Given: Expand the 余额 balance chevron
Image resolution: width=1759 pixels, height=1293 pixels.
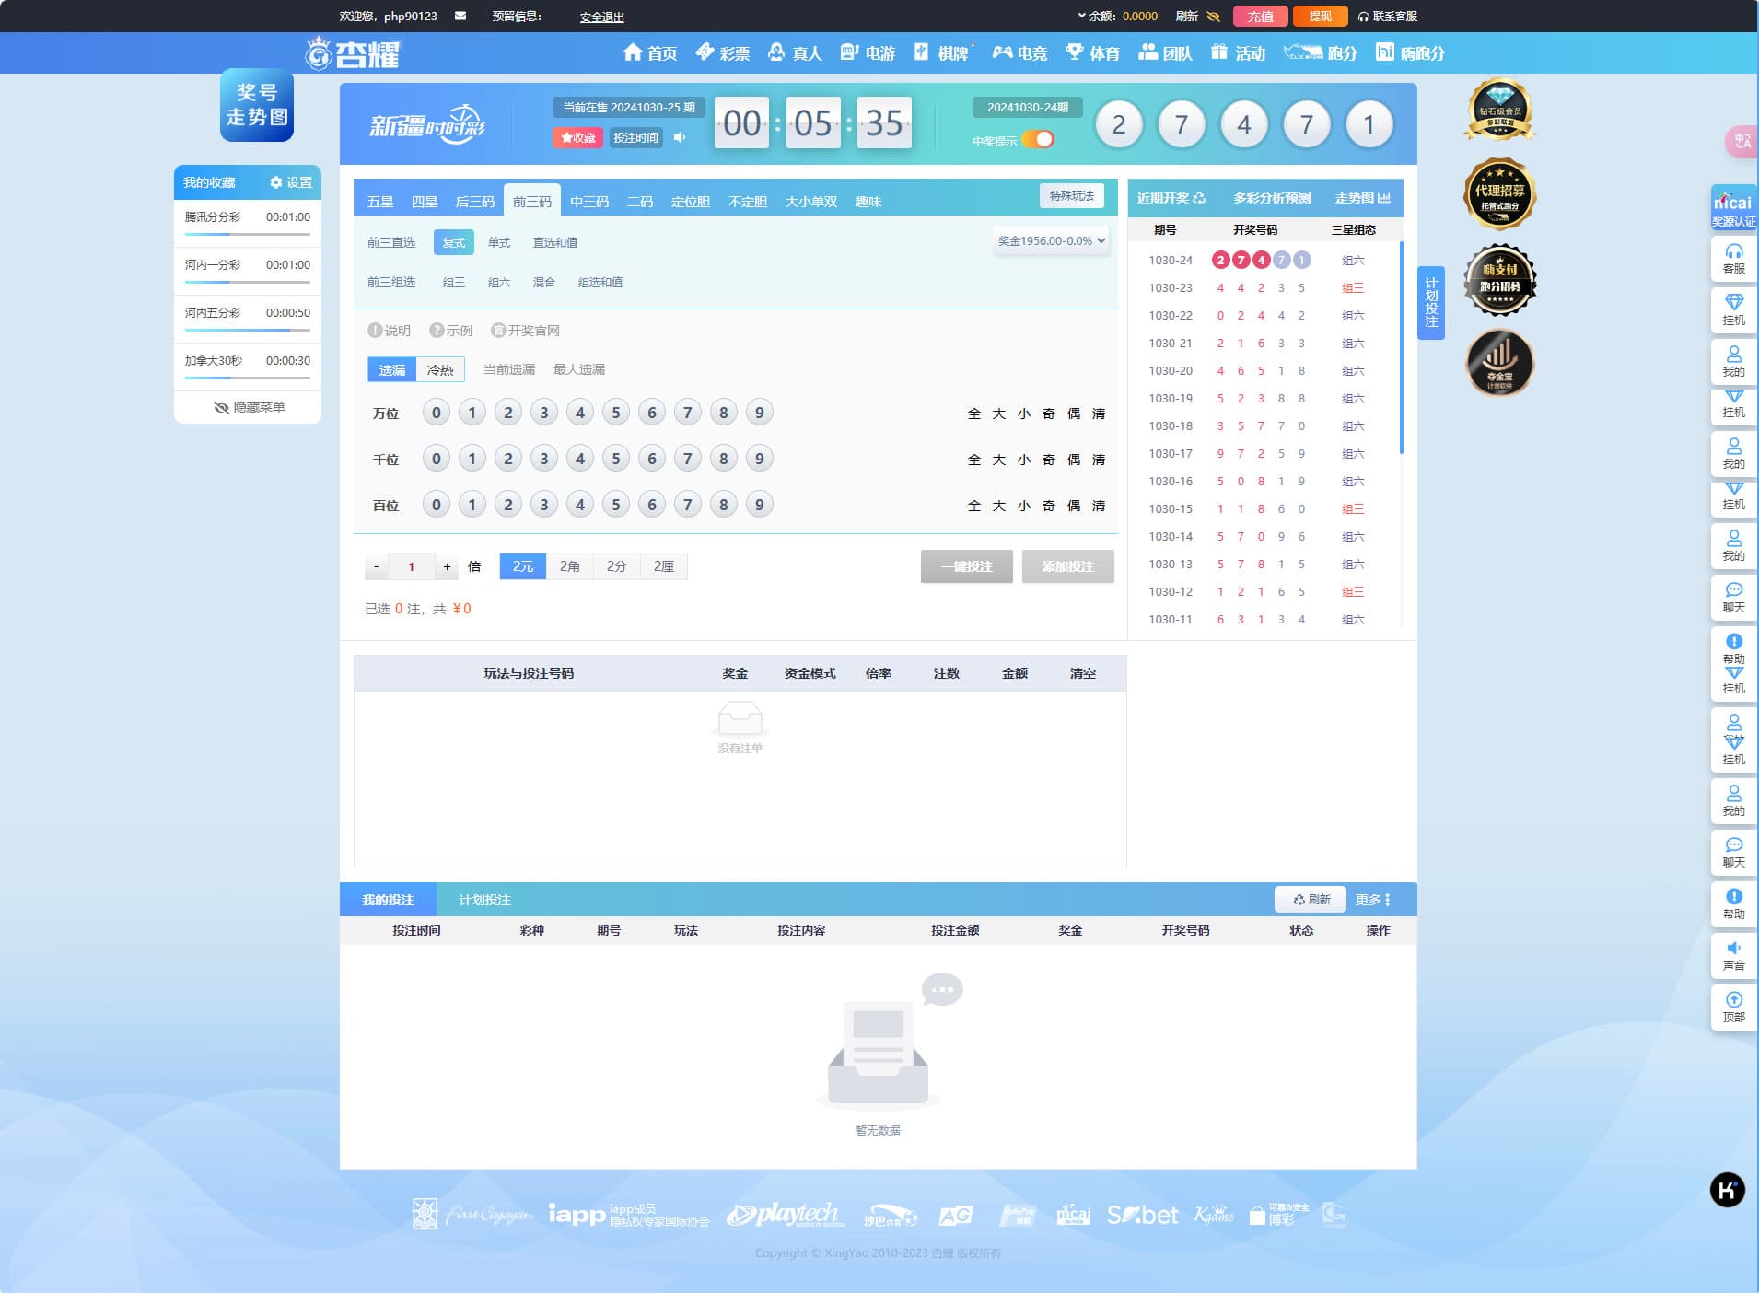Looking at the screenshot, I should coord(1081,16).
